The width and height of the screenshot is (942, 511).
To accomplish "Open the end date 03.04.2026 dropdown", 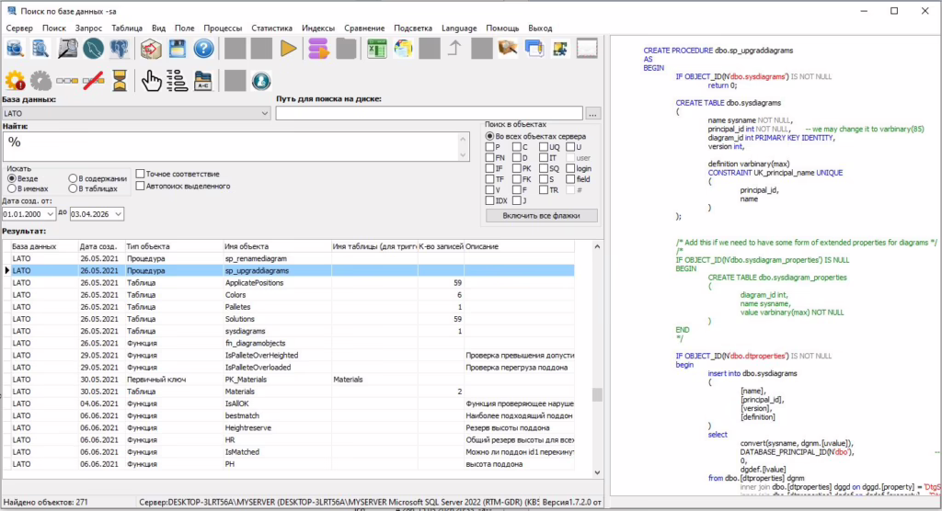I will click(x=118, y=214).
